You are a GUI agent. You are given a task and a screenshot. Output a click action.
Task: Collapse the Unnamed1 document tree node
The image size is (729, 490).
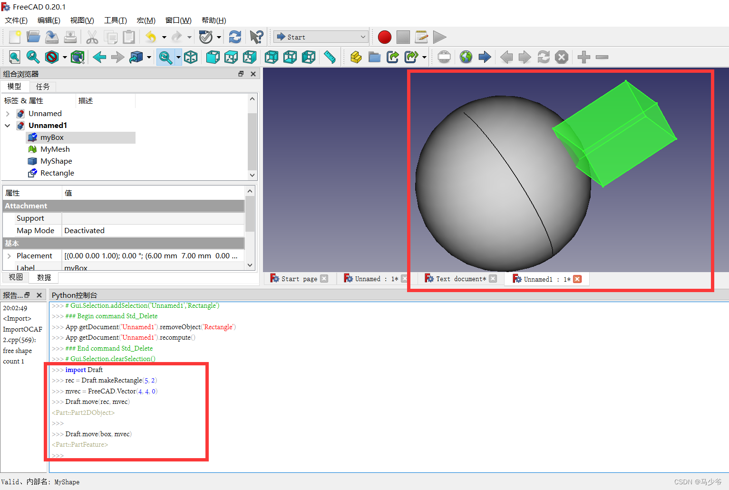[x=8, y=126]
